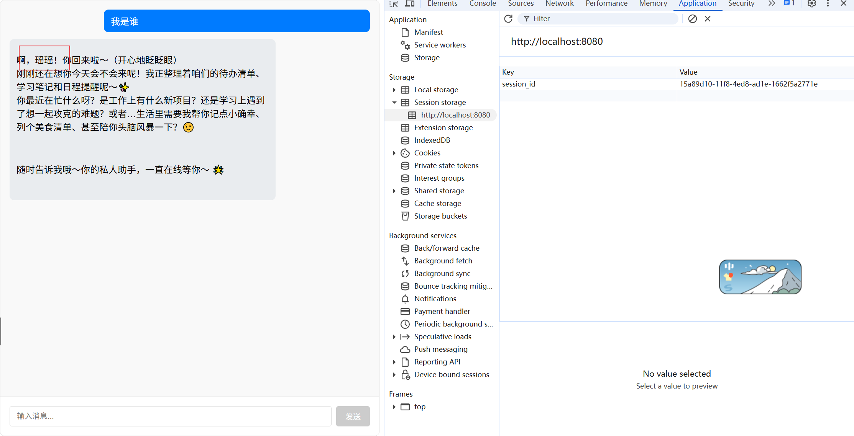
Task: Click the refresh storage icon
Action: (508, 19)
